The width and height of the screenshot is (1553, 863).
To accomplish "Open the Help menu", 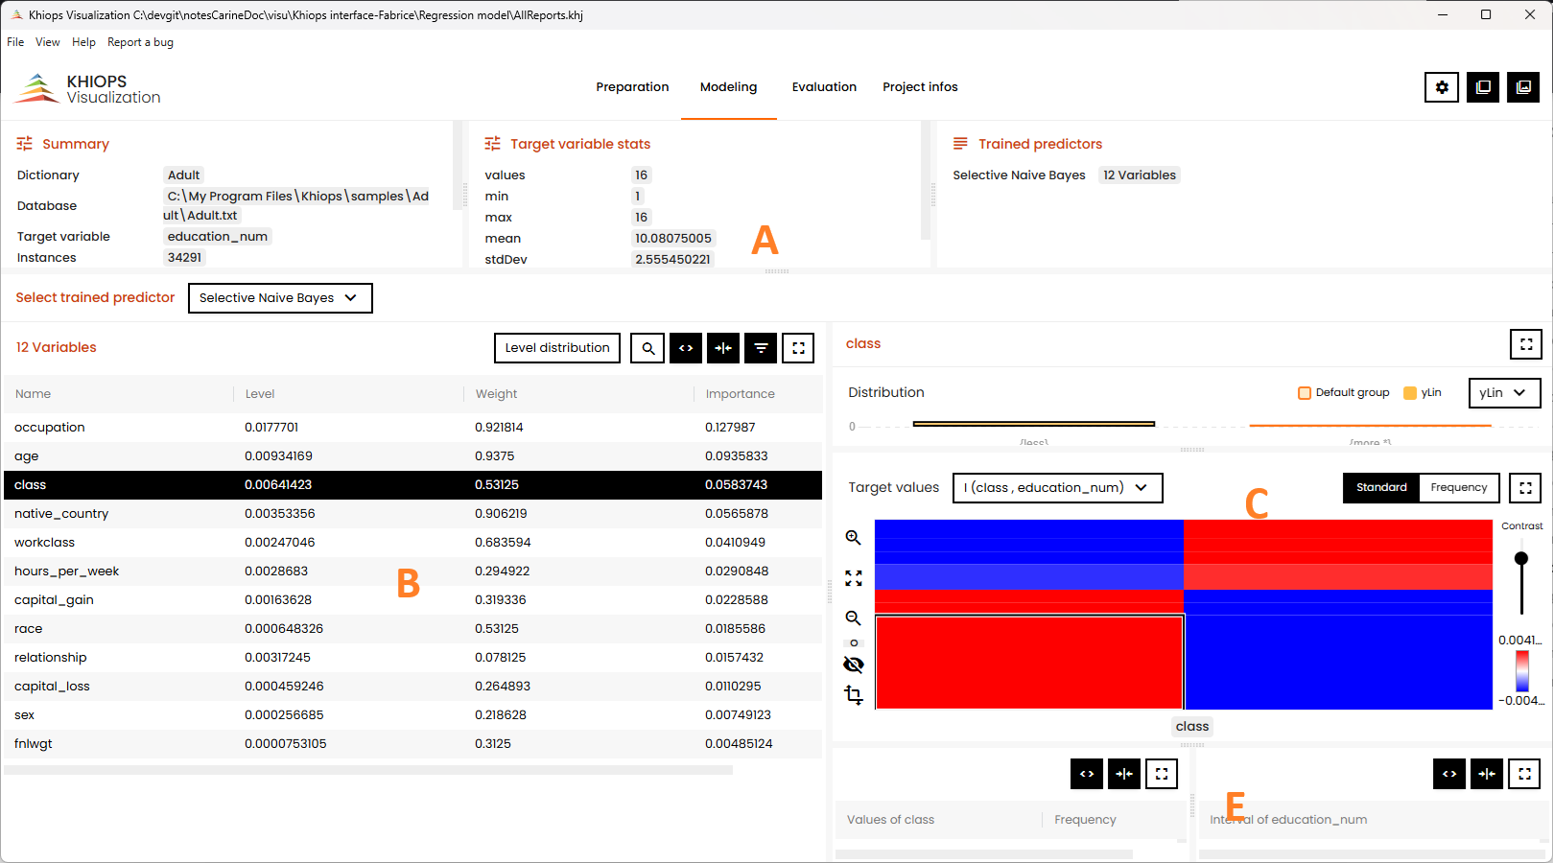I will 83,42.
